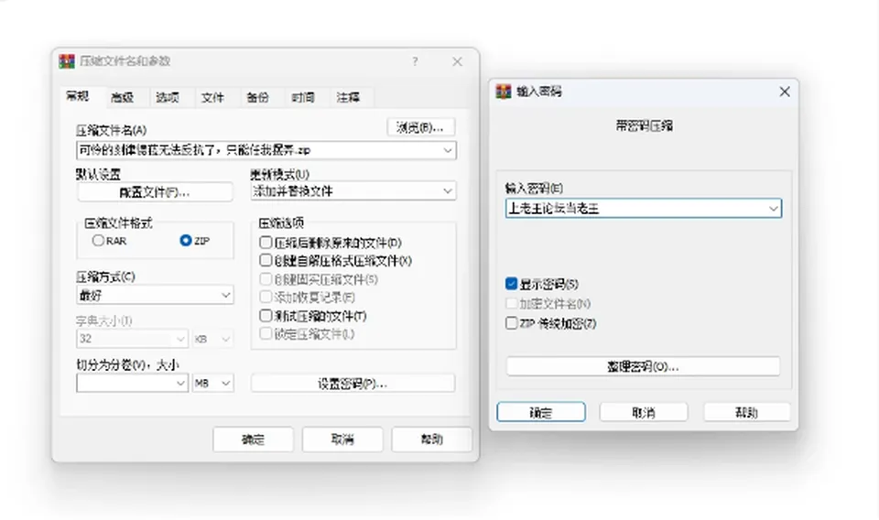Viewport: 879px width, 520px height.
Task: Click the WinRAR icon in 输入密码 title bar
Action: (504, 92)
